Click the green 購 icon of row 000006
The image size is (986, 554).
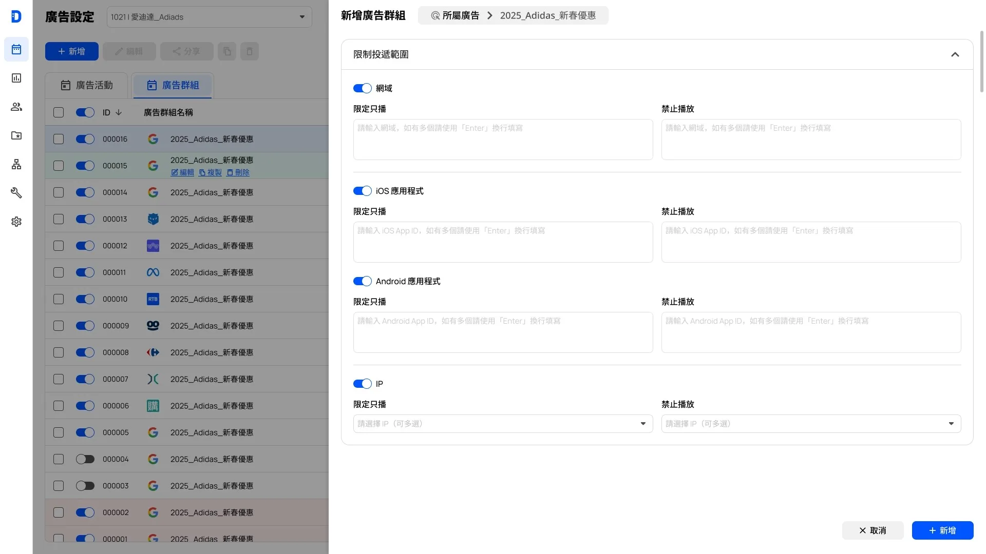(153, 406)
